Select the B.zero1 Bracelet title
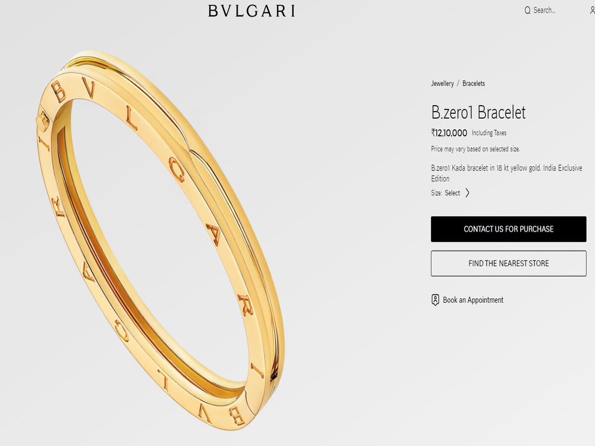This screenshot has width=595, height=446. [478, 112]
